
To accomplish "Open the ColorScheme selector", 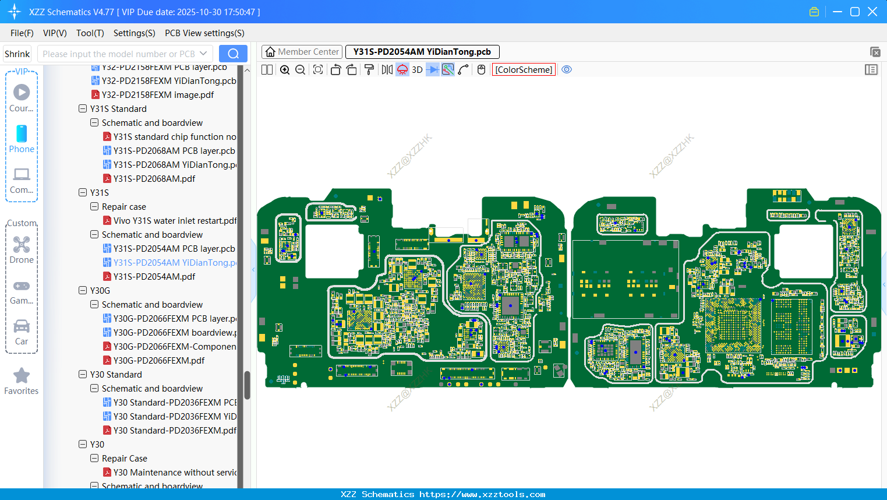I will point(524,69).
